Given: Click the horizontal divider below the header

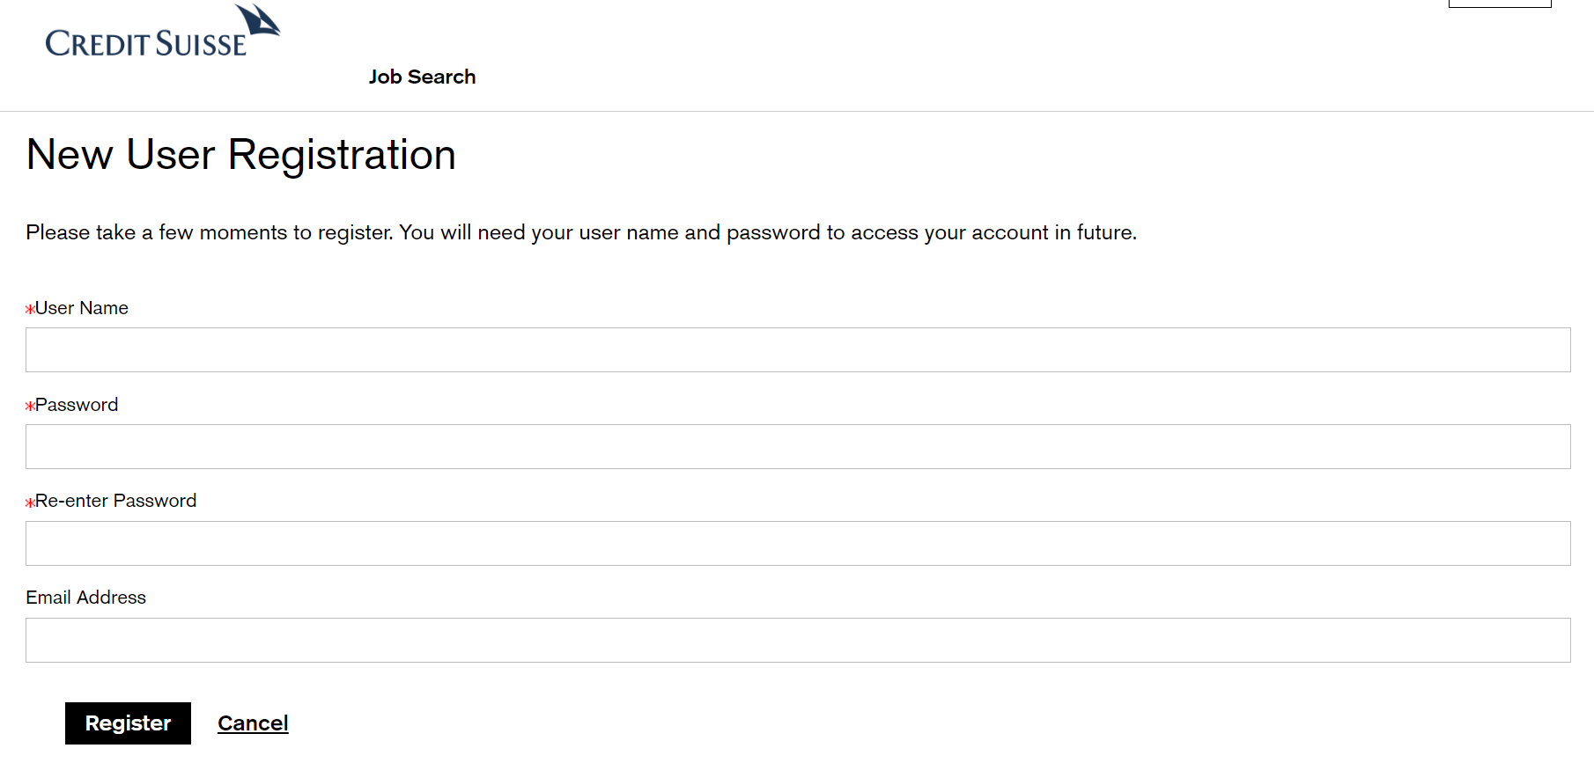Looking at the screenshot, I should tap(797, 111).
